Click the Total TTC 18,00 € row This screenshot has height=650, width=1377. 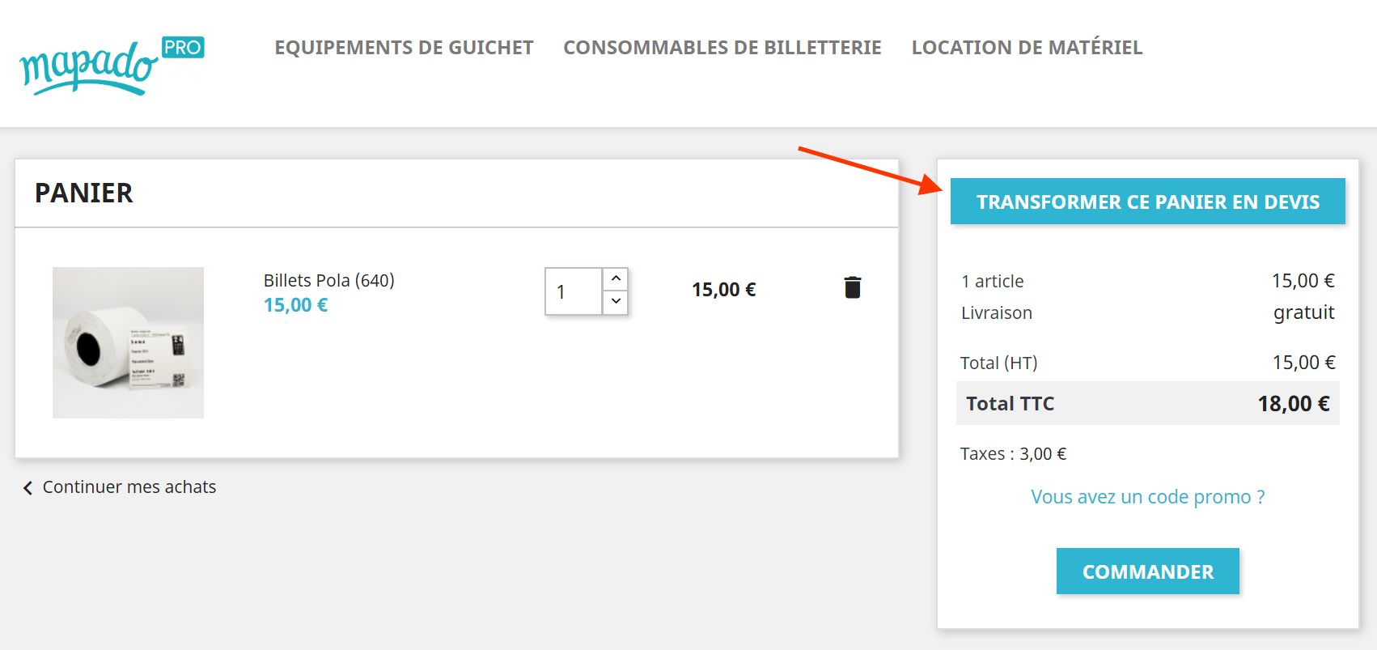point(1147,403)
